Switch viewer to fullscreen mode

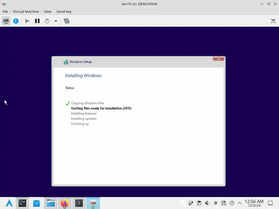point(273,21)
